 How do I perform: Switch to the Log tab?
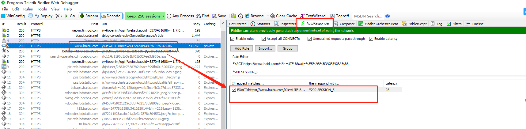click(437, 24)
